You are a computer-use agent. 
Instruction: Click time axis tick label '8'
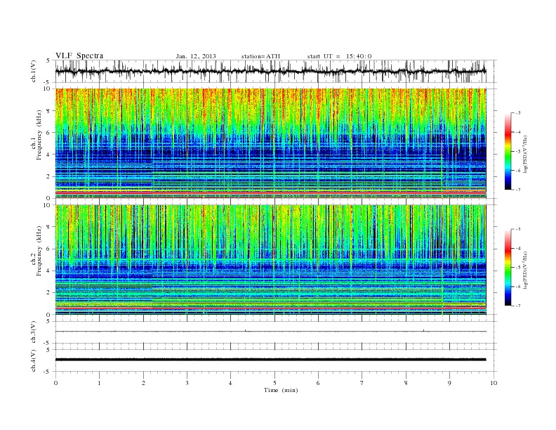[x=406, y=383]
